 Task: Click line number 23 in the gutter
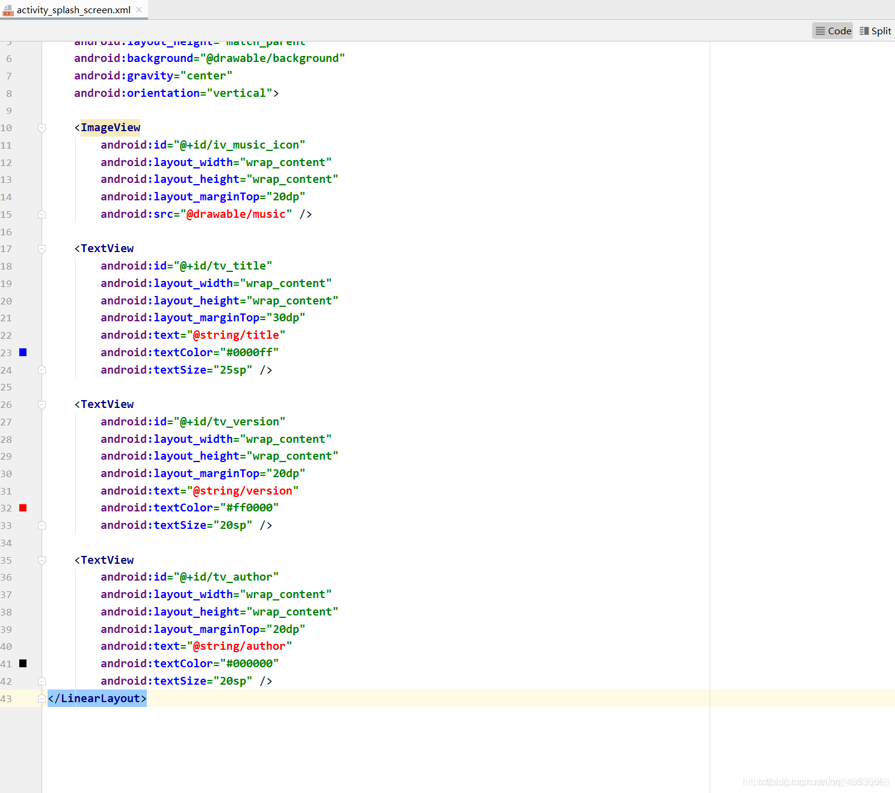point(6,353)
